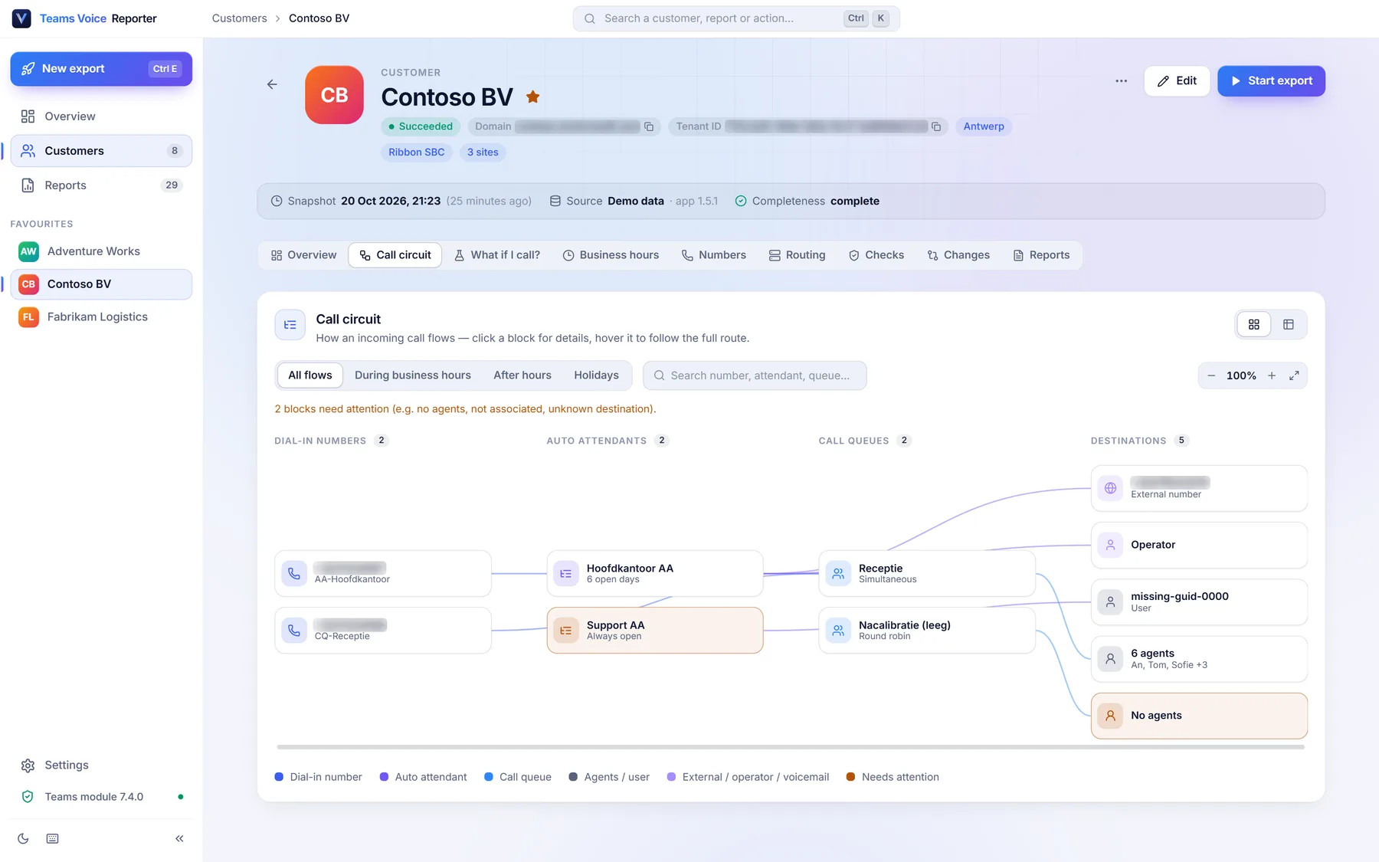
Task: Copy the Domain value
Action: (x=649, y=126)
